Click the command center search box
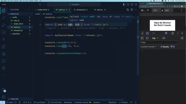 (x=74, y=5)
